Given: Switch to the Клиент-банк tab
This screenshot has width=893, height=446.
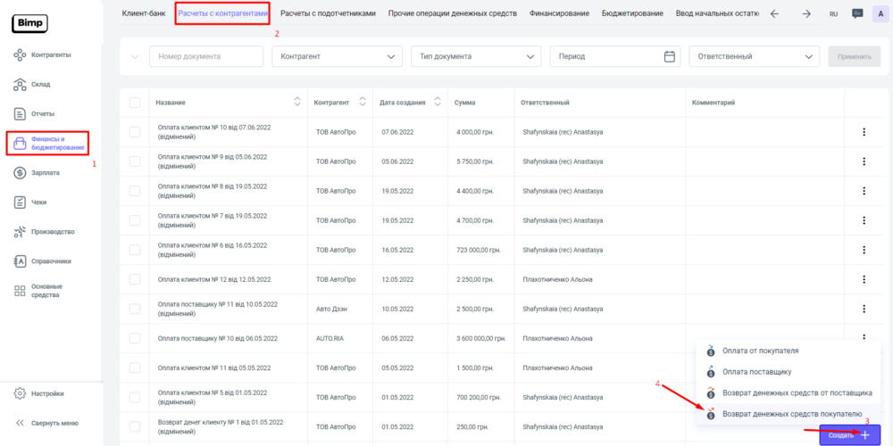Looking at the screenshot, I should (144, 13).
